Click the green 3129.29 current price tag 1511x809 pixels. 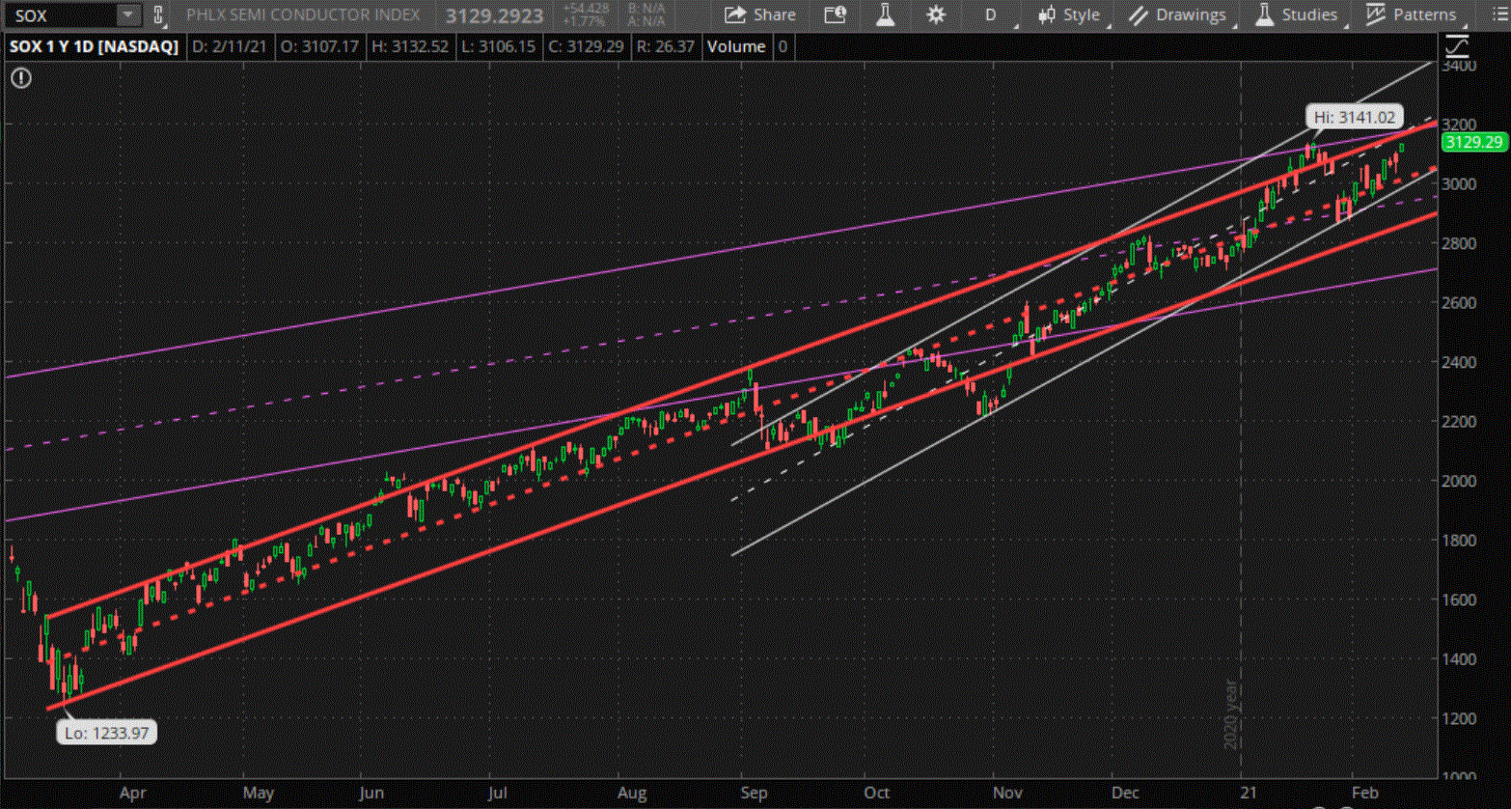1472,143
